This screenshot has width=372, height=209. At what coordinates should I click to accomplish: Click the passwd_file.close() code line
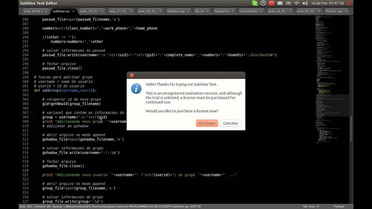click(x=62, y=68)
